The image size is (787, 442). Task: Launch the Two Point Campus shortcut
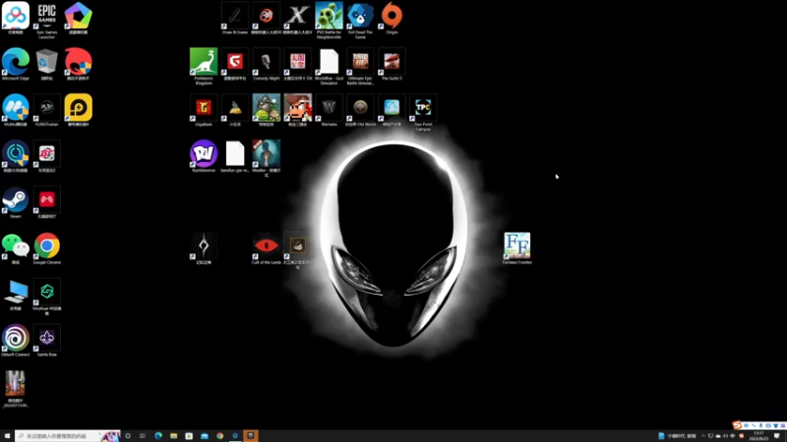[423, 112]
